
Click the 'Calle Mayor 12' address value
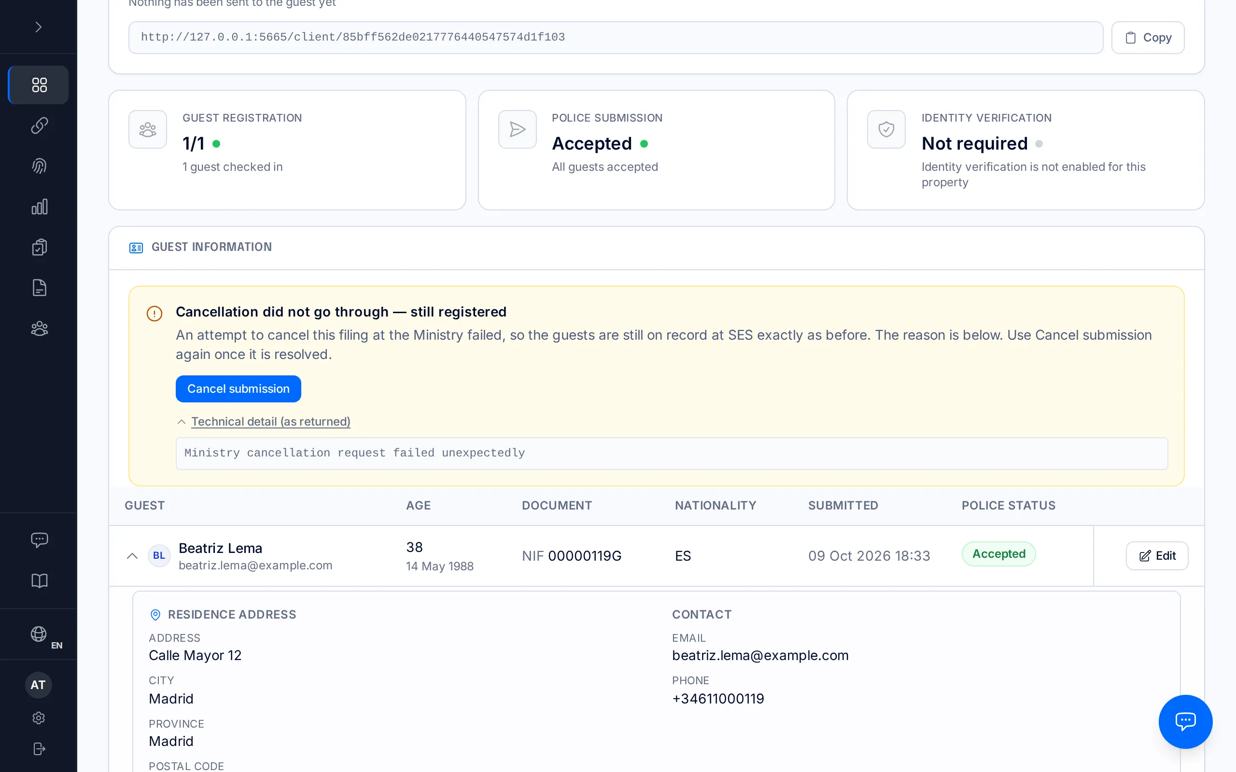pos(195,655)
